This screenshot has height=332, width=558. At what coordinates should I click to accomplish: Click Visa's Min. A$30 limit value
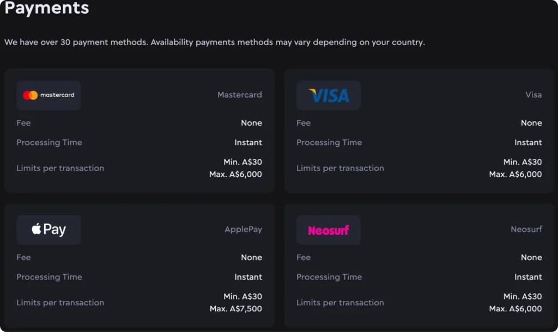[x=523, y=162]
